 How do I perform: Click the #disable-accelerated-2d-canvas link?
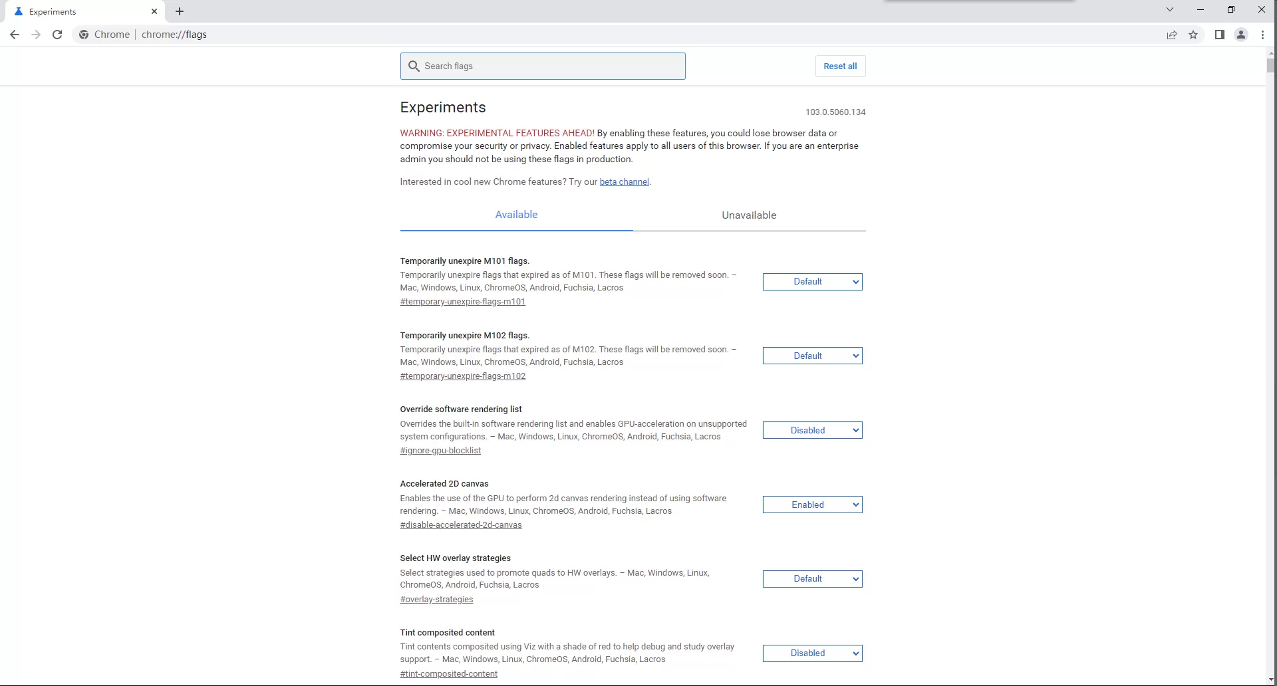[x=461, y=525]
